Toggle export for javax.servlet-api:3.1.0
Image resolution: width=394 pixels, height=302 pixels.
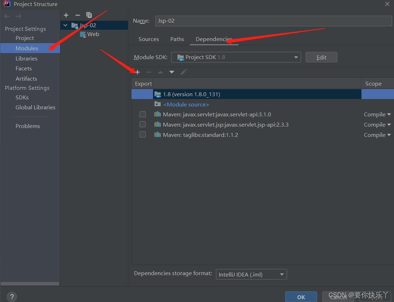[142, 115]
